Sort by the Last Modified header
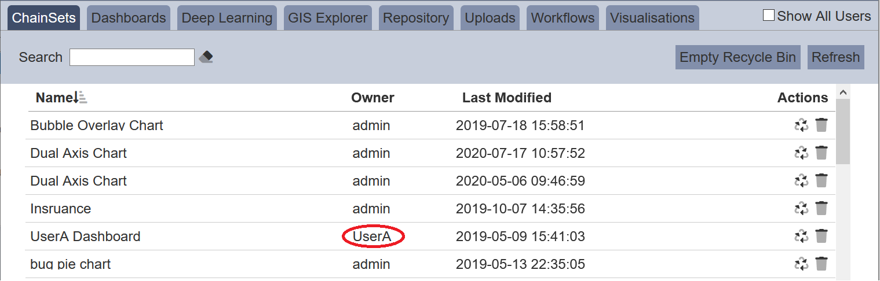This screenshot has width=880, height=281. click(x=507, y=98)
